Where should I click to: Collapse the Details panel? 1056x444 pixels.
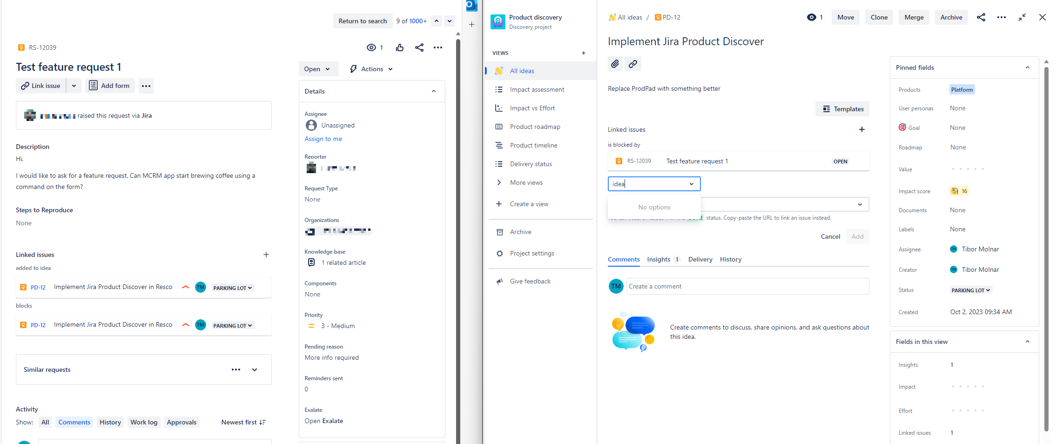[434, 91]
